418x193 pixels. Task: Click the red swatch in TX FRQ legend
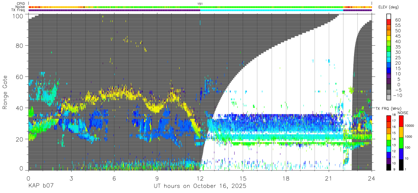tap(389, 118)
